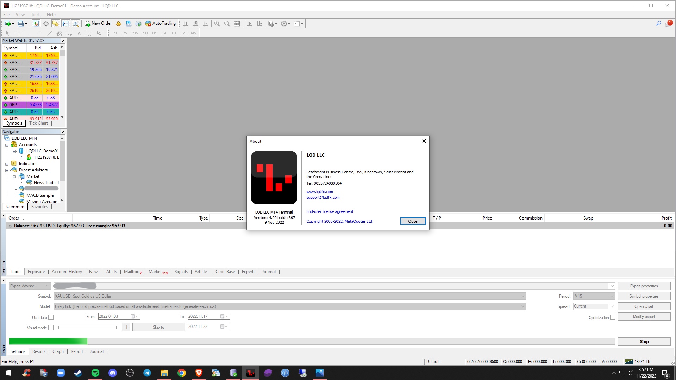Toggle the chart auto scroll icon
This screenshot has width=676, height=380.
point(249,24)
